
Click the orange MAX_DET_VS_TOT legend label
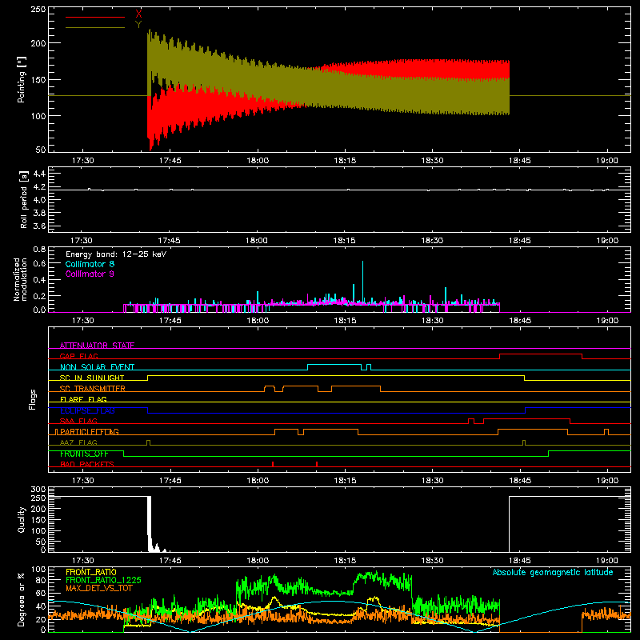(99, 588)
